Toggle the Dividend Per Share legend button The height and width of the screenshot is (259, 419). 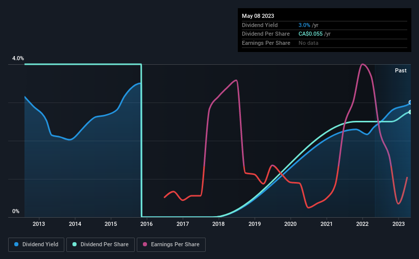tap(101, 244)
